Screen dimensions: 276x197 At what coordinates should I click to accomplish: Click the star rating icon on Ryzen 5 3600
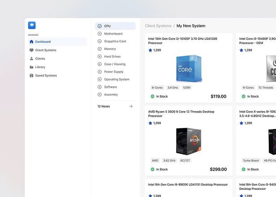151,123
